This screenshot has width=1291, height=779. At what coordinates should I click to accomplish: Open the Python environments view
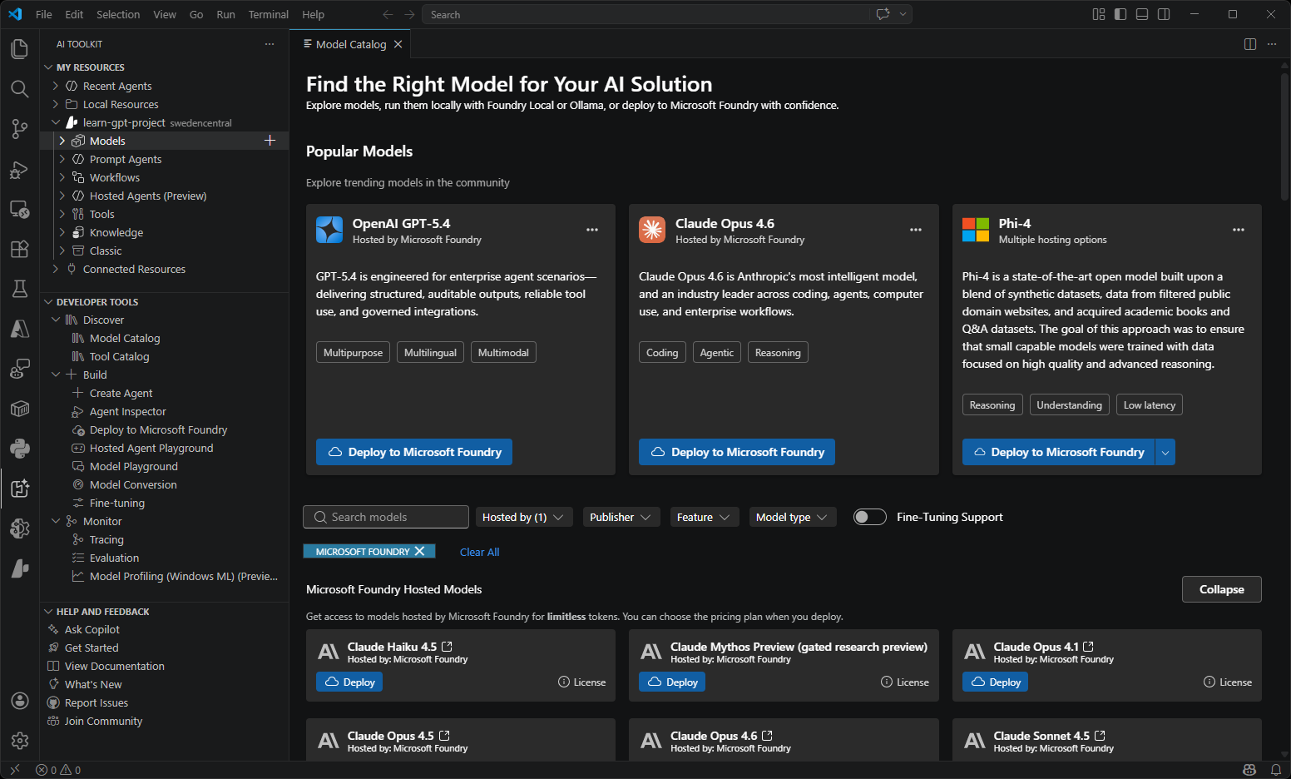tap(20, 449)
